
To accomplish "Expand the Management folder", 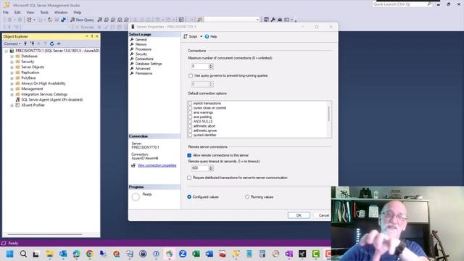I will point(12,89).
